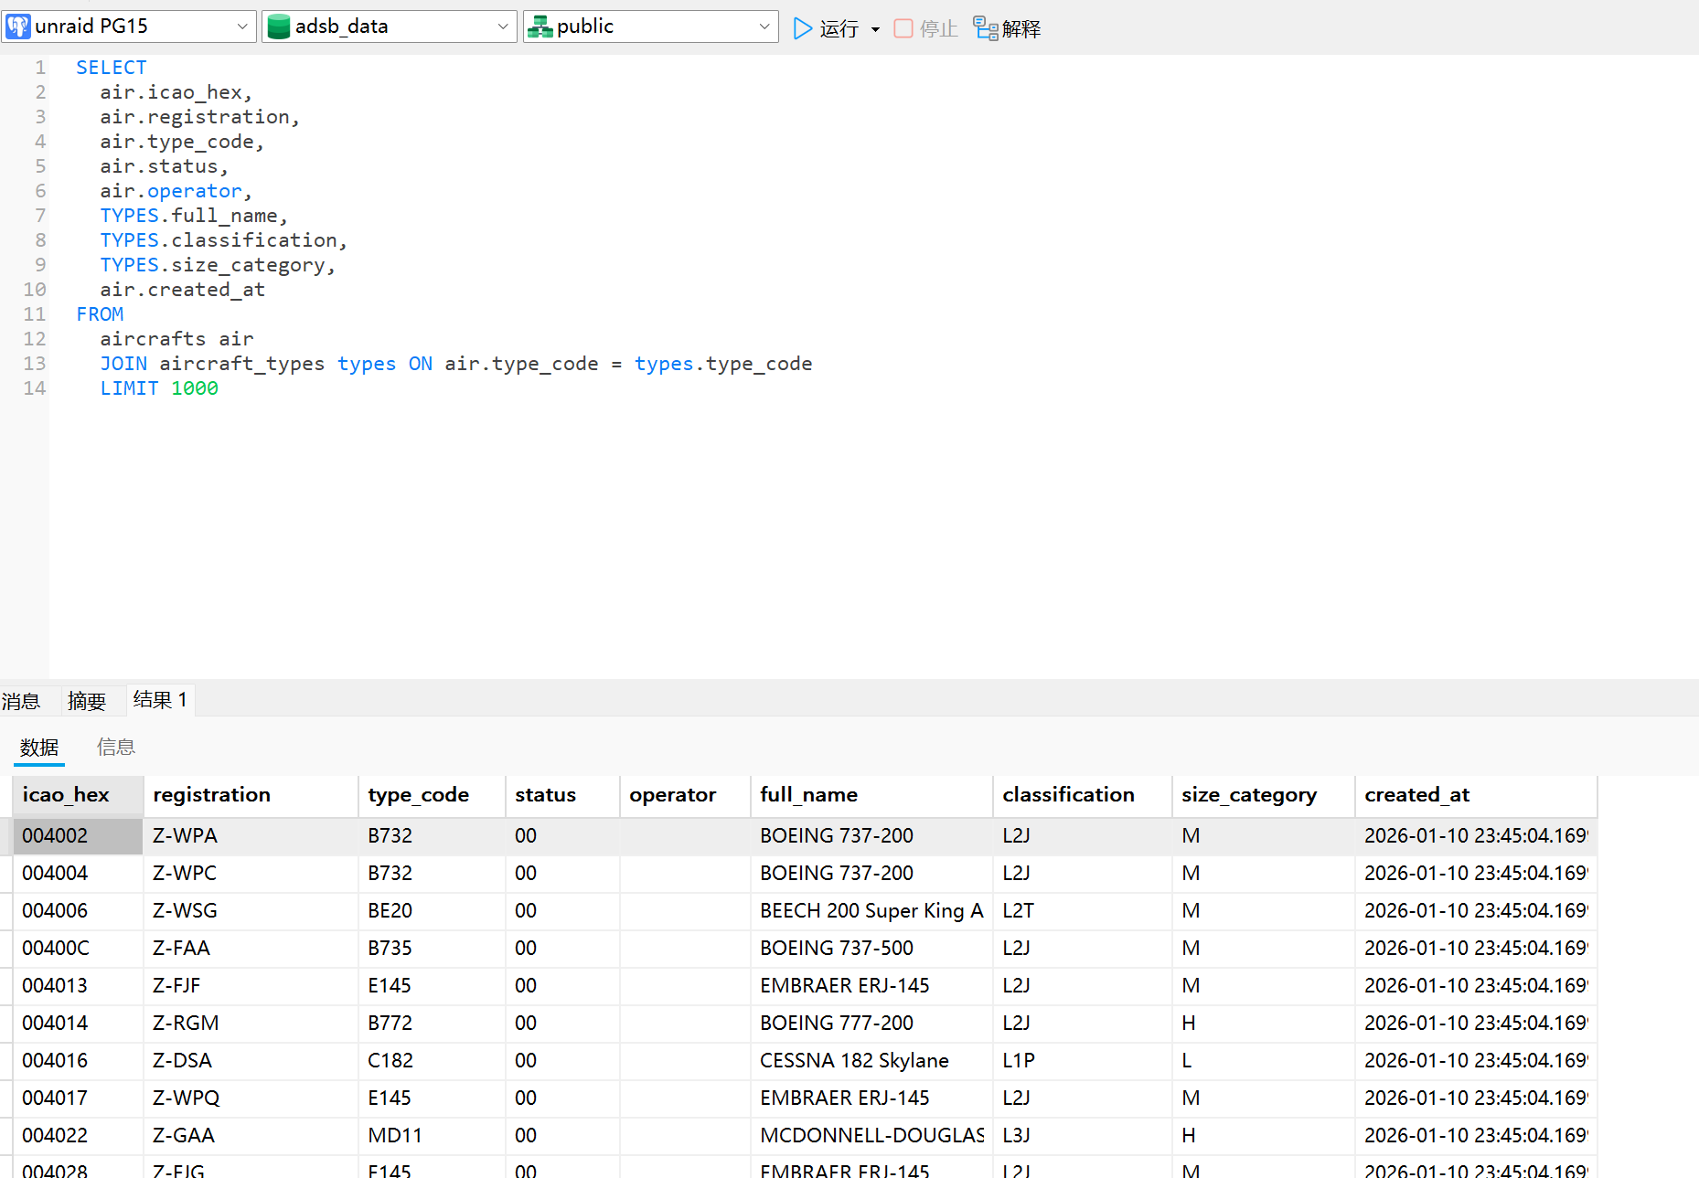Click icao_hex cell 00400C

click(x=78, y=949)
